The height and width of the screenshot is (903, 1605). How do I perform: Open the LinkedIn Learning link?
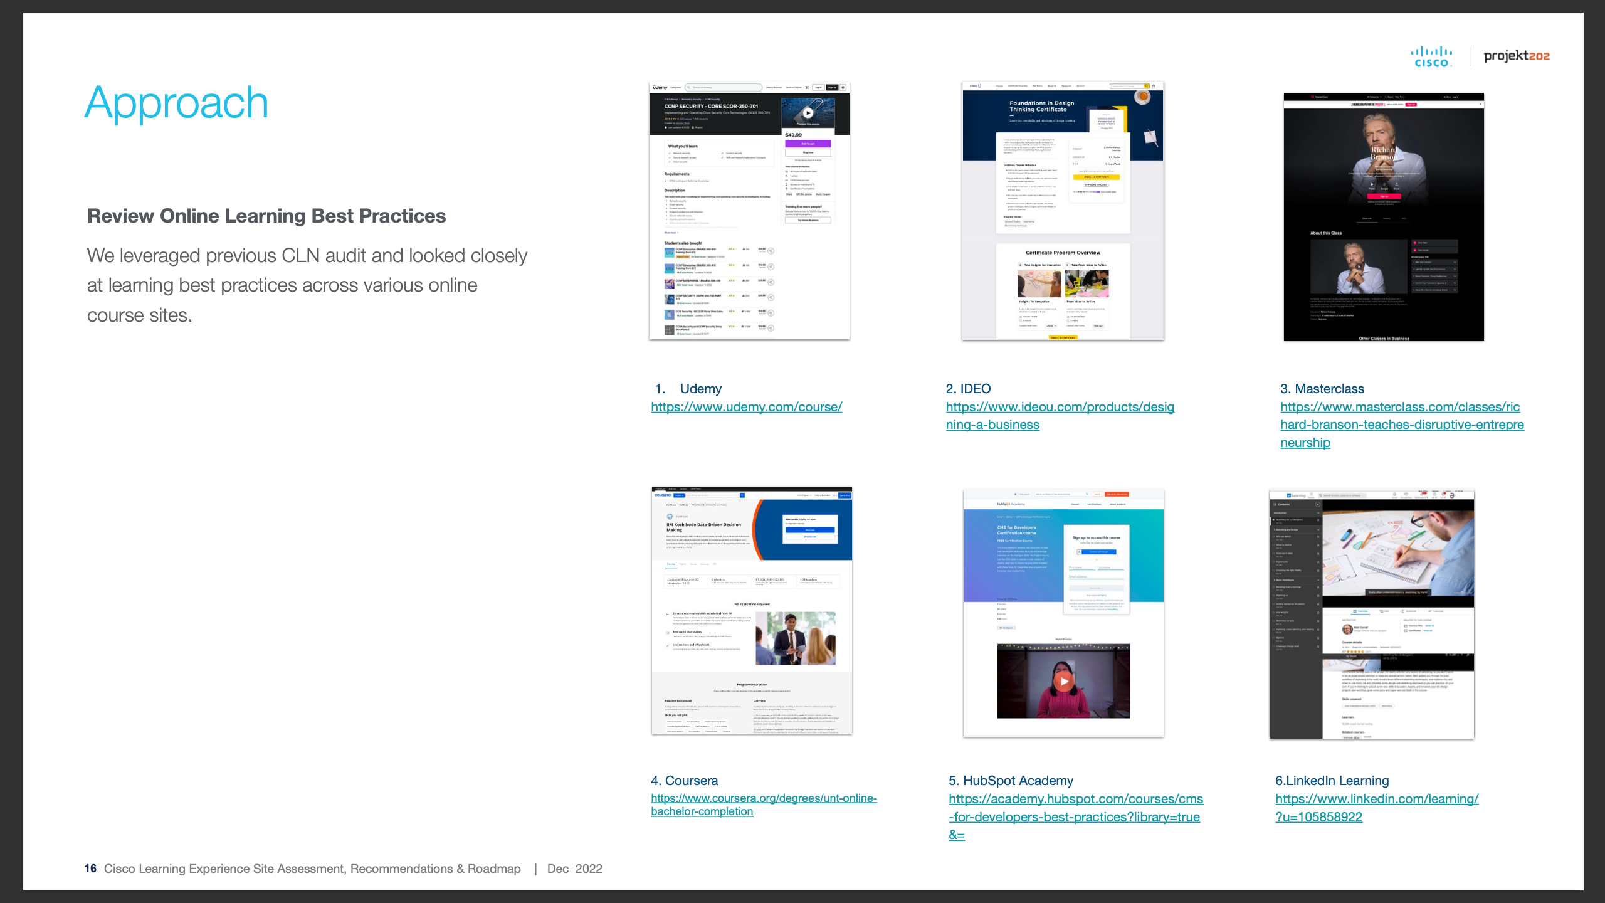point(1377,808)
